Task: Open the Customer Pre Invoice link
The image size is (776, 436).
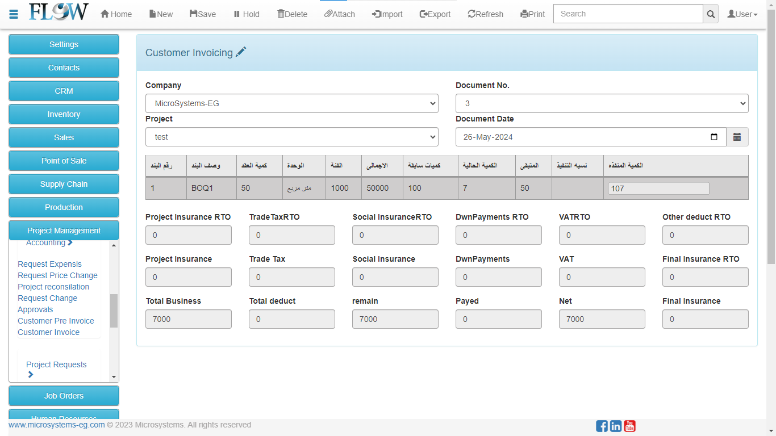Action: point(56,321)
